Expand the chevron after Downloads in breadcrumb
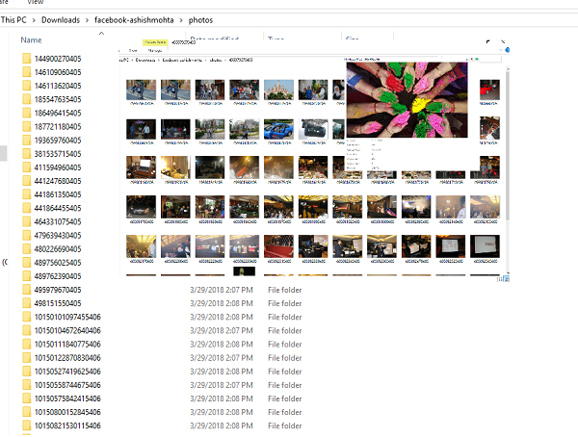This screenshot has width=578, height=437. (87, 20)
